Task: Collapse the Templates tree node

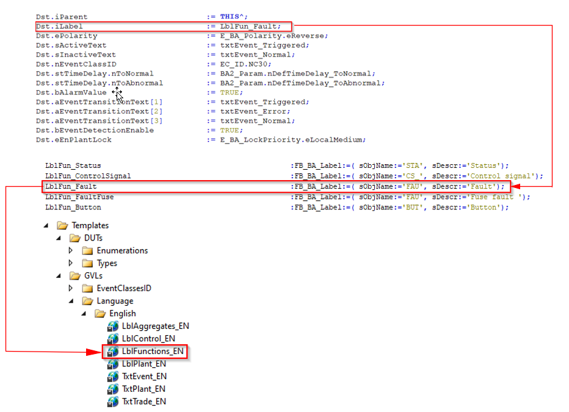Action: pos(46,226)
